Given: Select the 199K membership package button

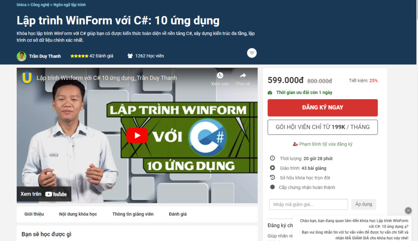Looking at the screenshot, I should [x=322, y=127].
